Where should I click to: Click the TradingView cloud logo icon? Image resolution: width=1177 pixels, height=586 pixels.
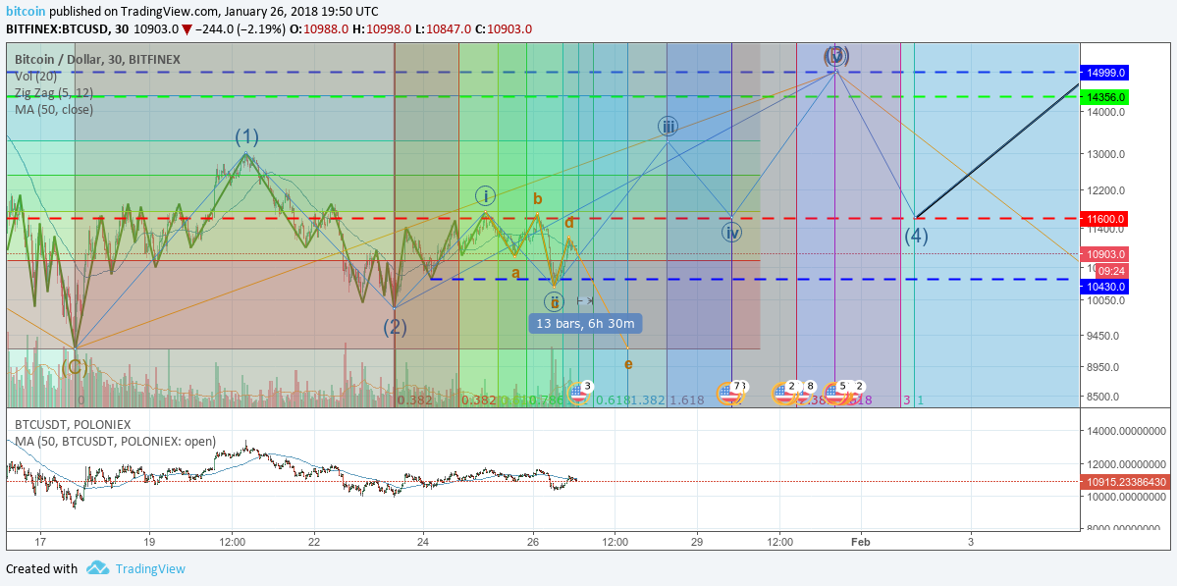tap(97, 568)
